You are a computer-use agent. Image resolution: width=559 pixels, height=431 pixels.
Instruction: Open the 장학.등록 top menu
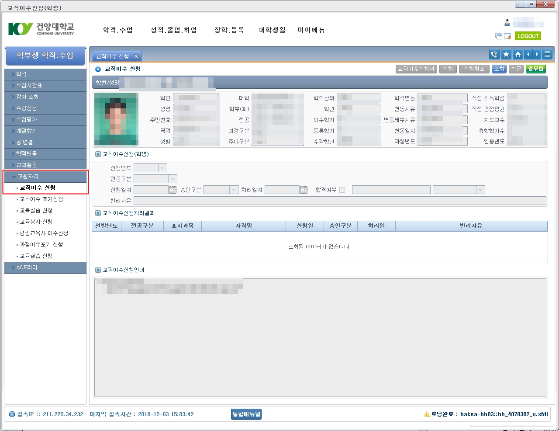229,30
